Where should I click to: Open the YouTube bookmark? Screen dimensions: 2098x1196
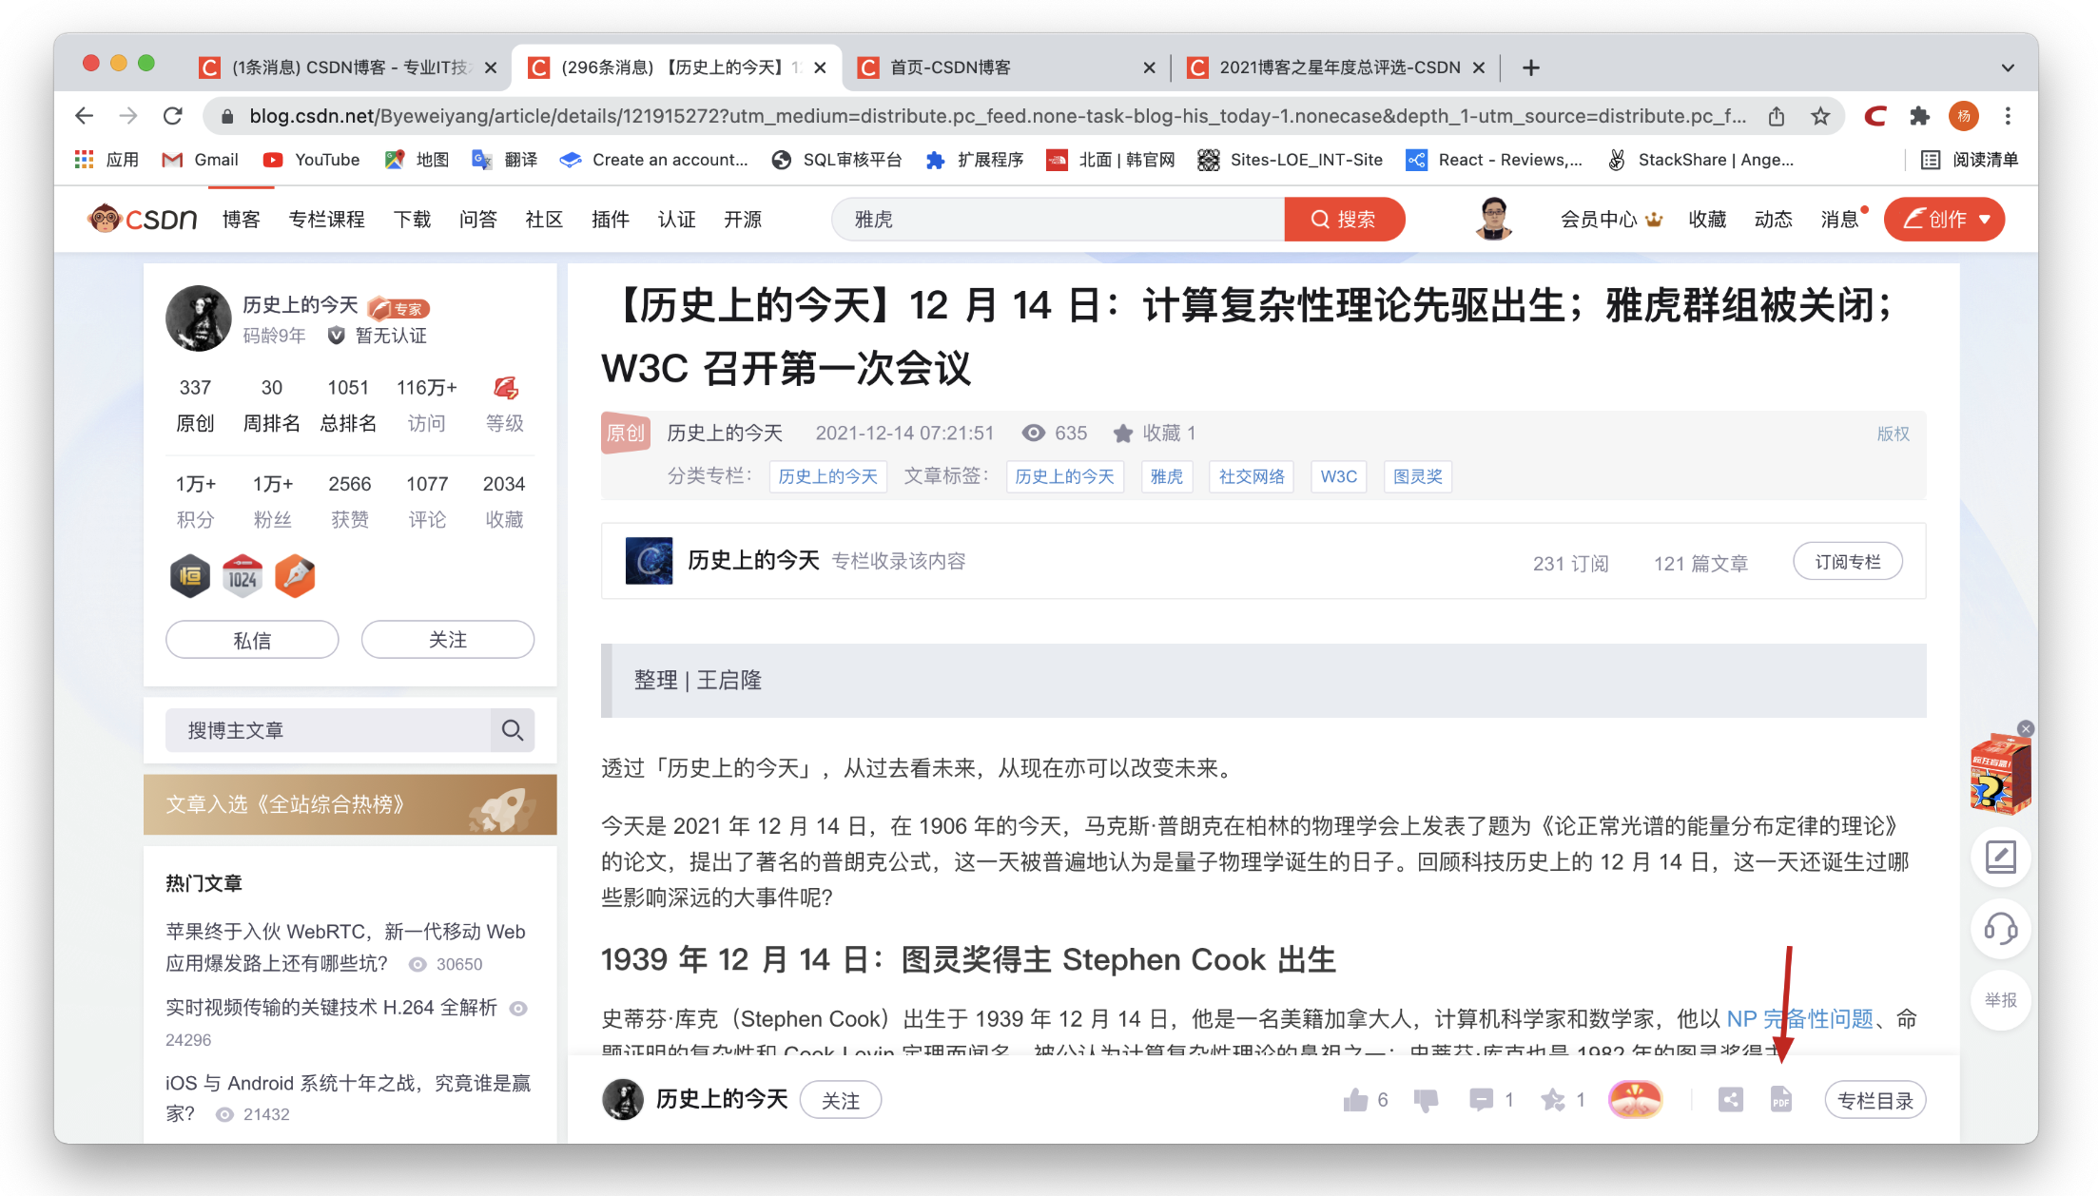[x=312, y=160]
